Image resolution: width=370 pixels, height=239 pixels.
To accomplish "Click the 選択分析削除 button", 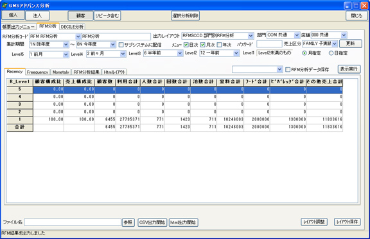I will point(185,16).
